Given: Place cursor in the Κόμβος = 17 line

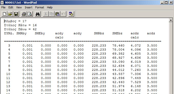Looking at the screenshot, I should [x=15, y=21].
